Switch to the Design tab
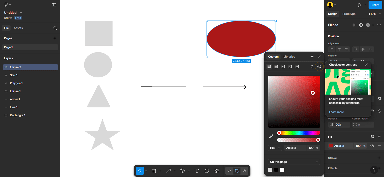Image resolution: width=384 pixels, height=177 pixels. click(333, 14)
